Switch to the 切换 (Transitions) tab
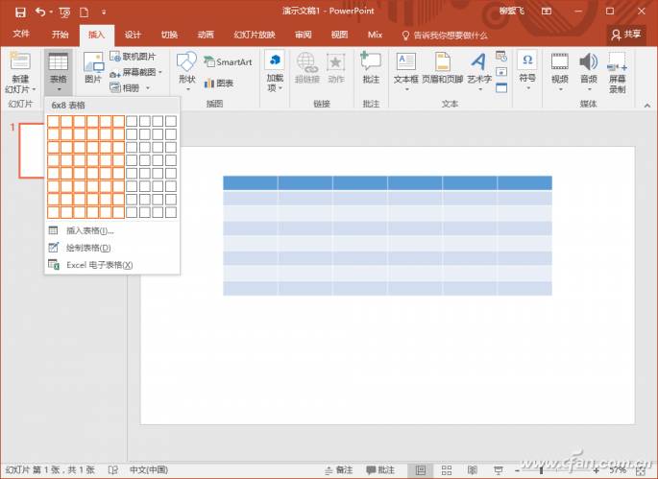 click(169, 35)
